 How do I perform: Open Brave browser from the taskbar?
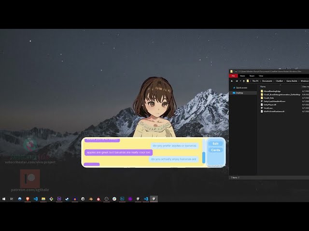coord(28,199)
